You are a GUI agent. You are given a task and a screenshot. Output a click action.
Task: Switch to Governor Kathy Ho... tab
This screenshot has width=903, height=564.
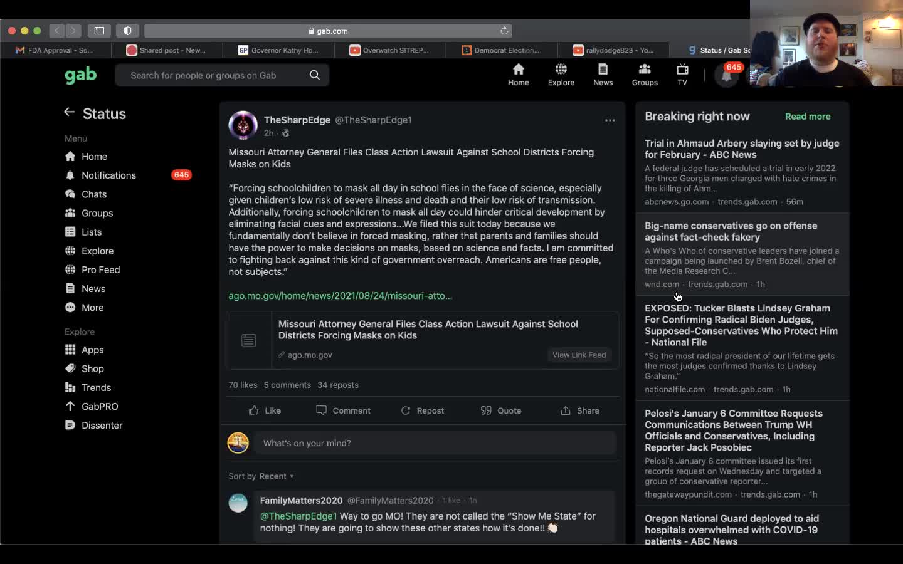pyautogui.click(x=278, y=50)
